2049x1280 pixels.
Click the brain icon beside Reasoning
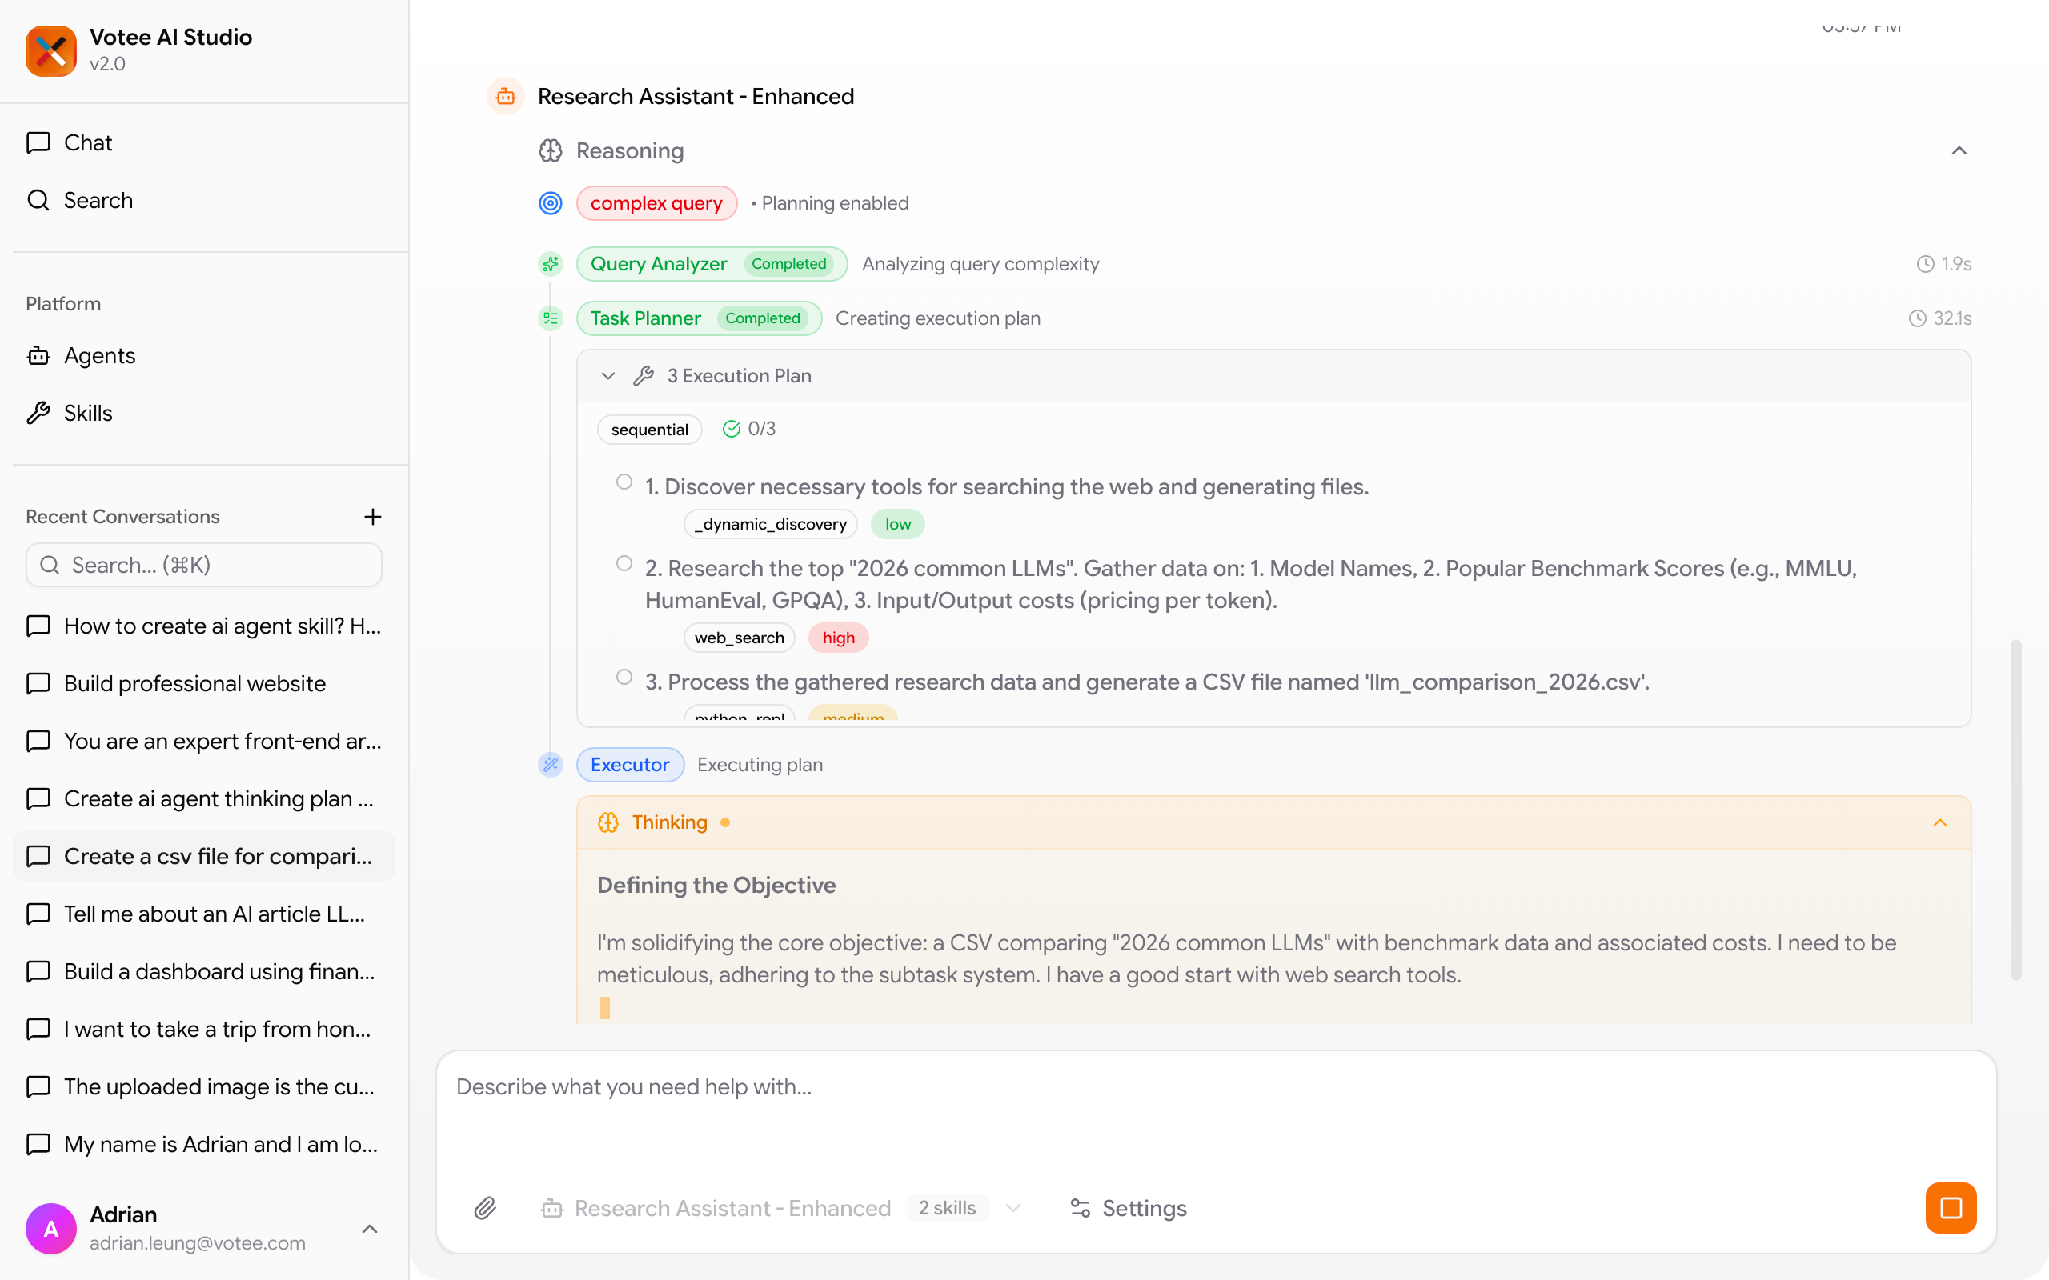(551, 150)
